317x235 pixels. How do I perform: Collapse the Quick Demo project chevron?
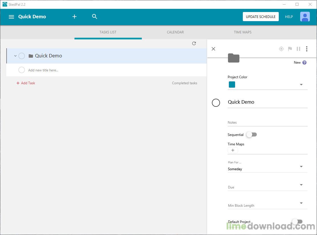15,56
